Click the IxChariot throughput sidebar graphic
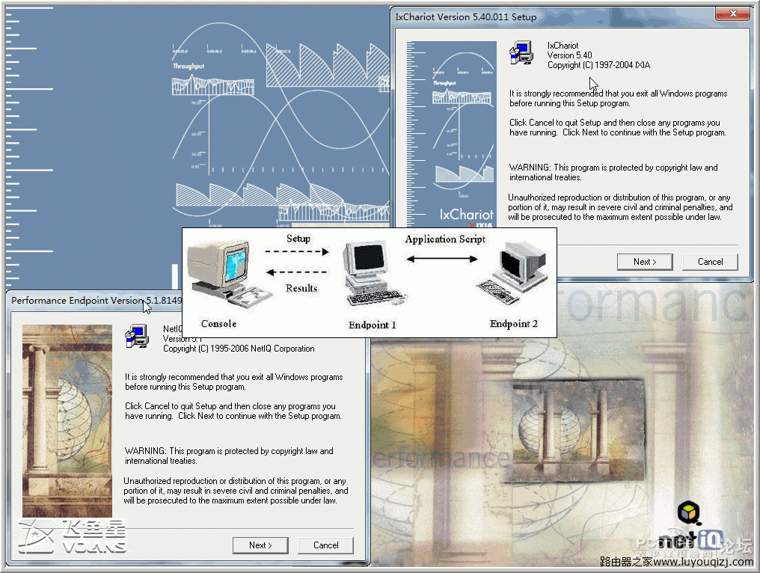 [x=451, y=134]
